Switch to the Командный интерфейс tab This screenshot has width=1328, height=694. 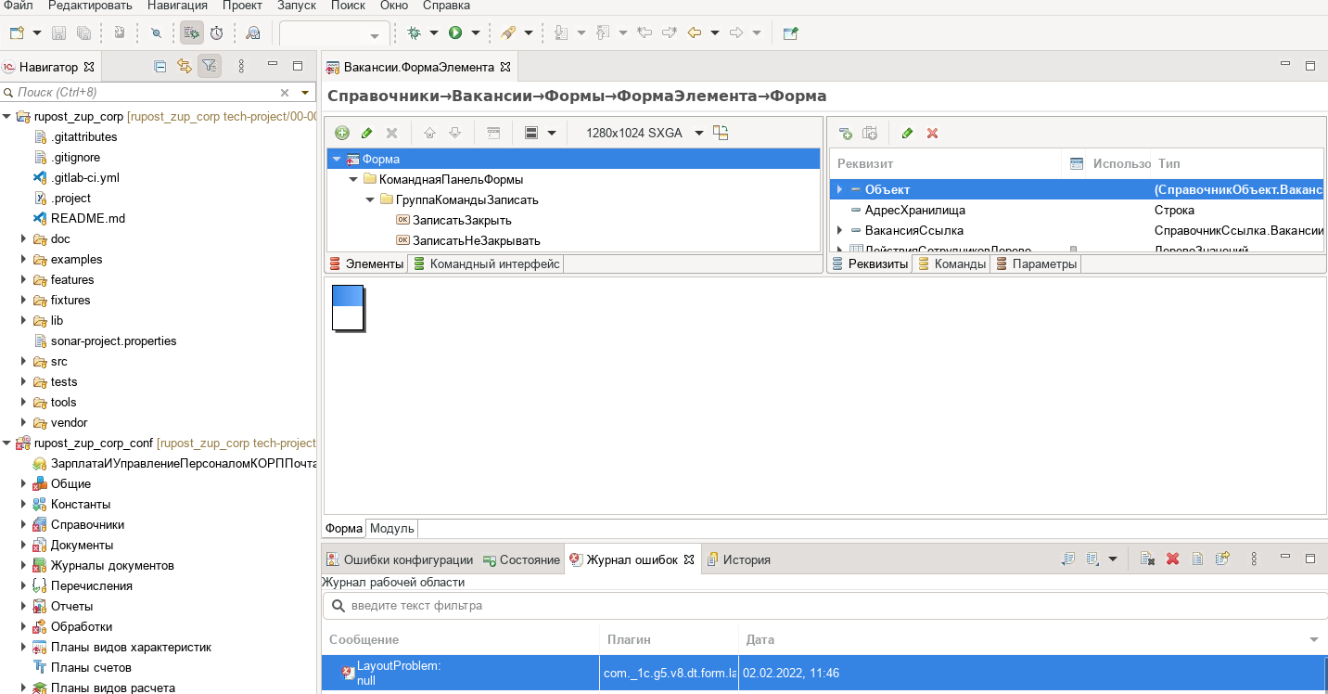point(486,263)
